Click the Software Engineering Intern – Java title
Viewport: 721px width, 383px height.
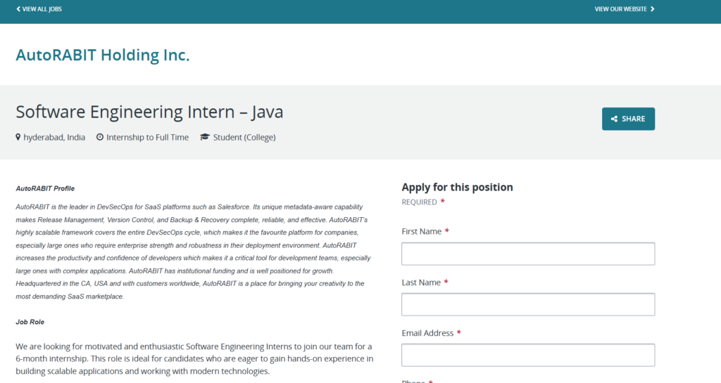click(149, 112)
